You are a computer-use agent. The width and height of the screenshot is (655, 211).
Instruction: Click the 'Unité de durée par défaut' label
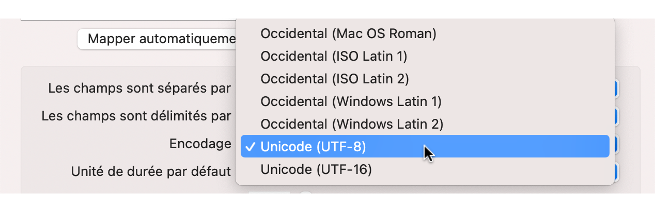tap(151, 171)
